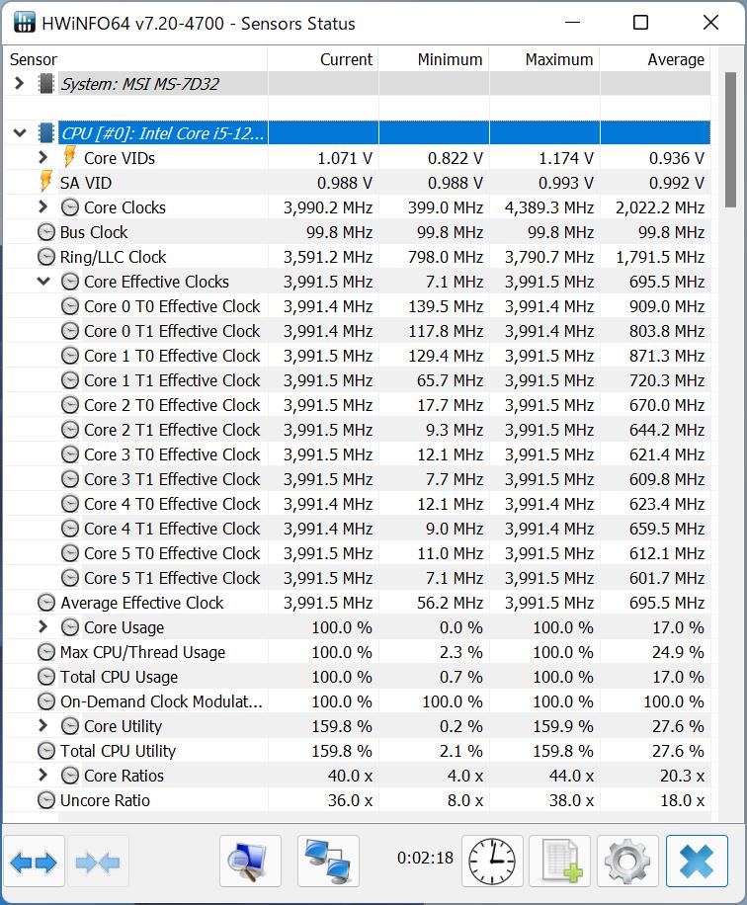Expand the Core Usage entry

click(43, 626)
